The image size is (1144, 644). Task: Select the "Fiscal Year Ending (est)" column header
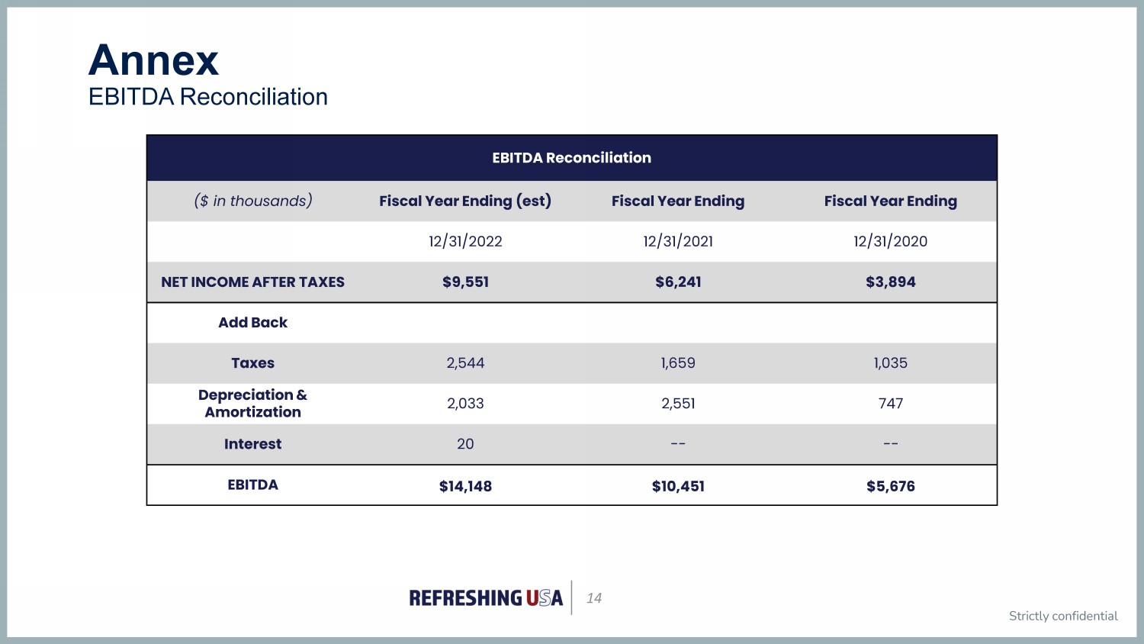465,201
